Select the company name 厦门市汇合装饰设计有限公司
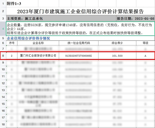 pos(38,56)
